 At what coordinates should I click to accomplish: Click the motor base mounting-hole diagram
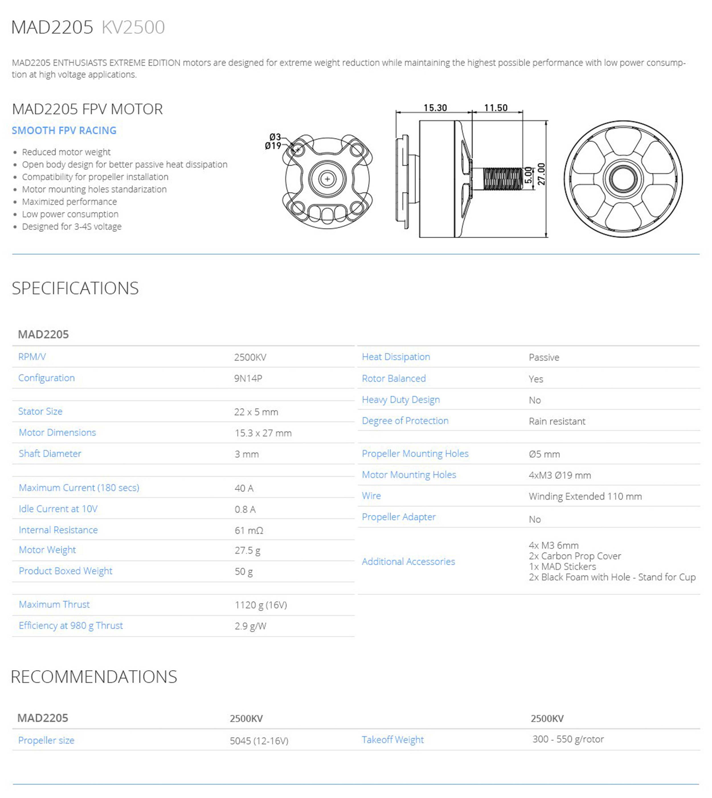[327, 181]
